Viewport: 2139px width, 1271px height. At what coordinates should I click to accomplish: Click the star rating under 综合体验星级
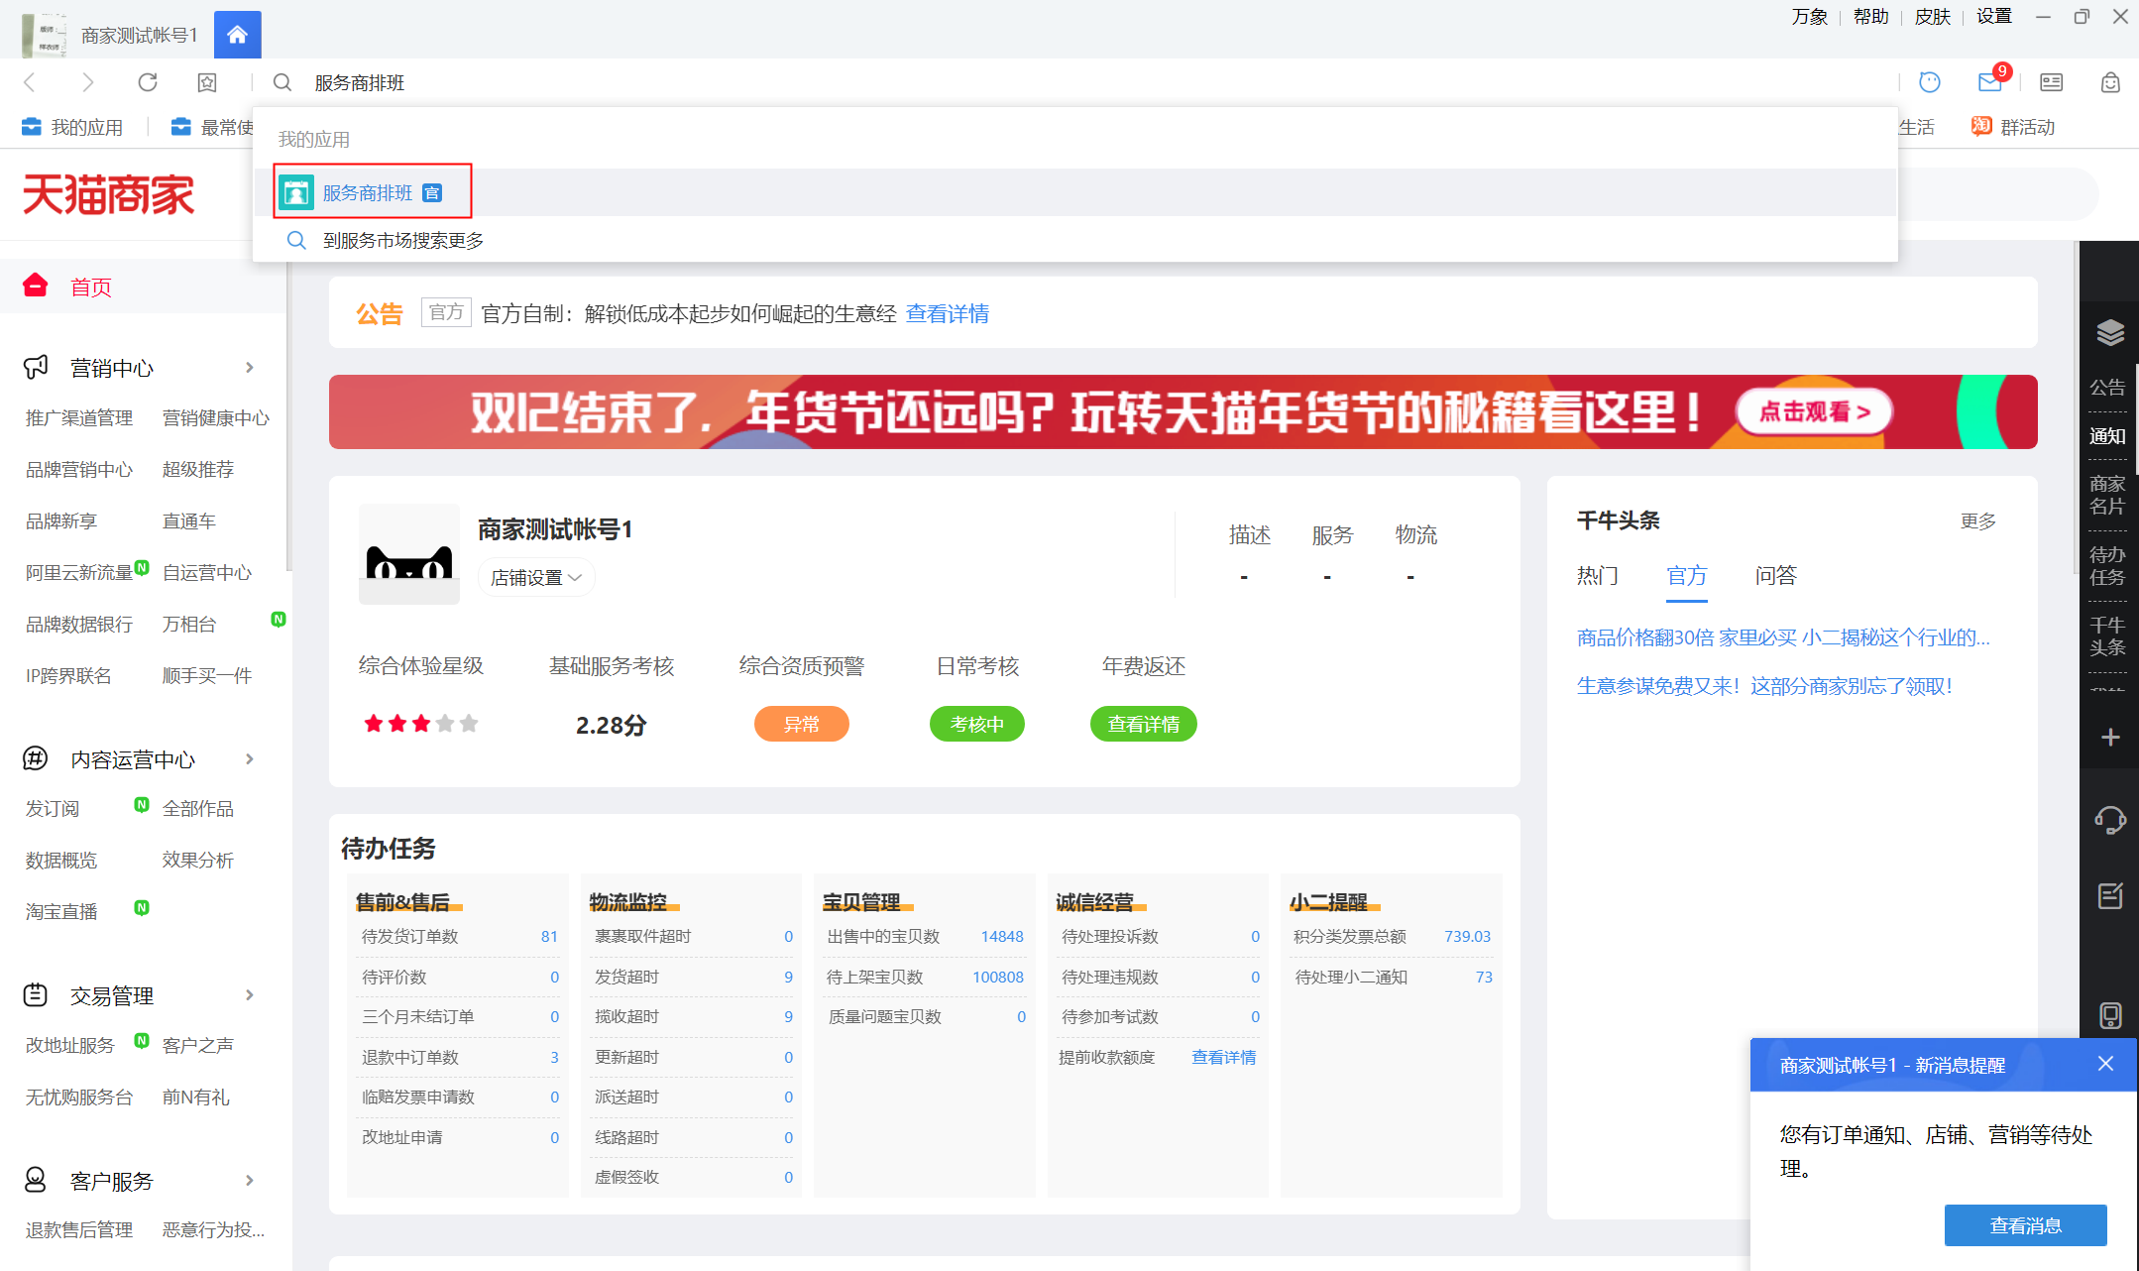(x=421, y=724)
